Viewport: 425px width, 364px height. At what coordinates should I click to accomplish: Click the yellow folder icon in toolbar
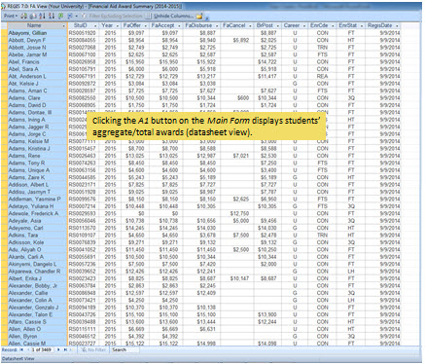click(199, 17)
